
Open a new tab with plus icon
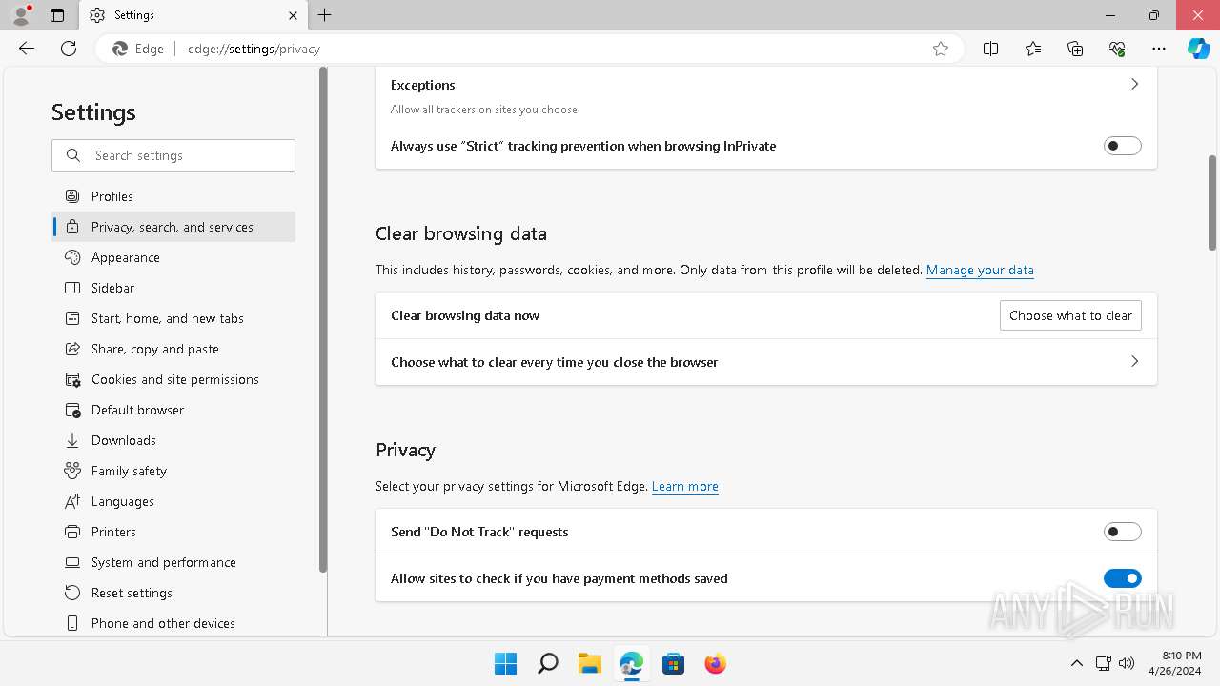coord(325,15)
